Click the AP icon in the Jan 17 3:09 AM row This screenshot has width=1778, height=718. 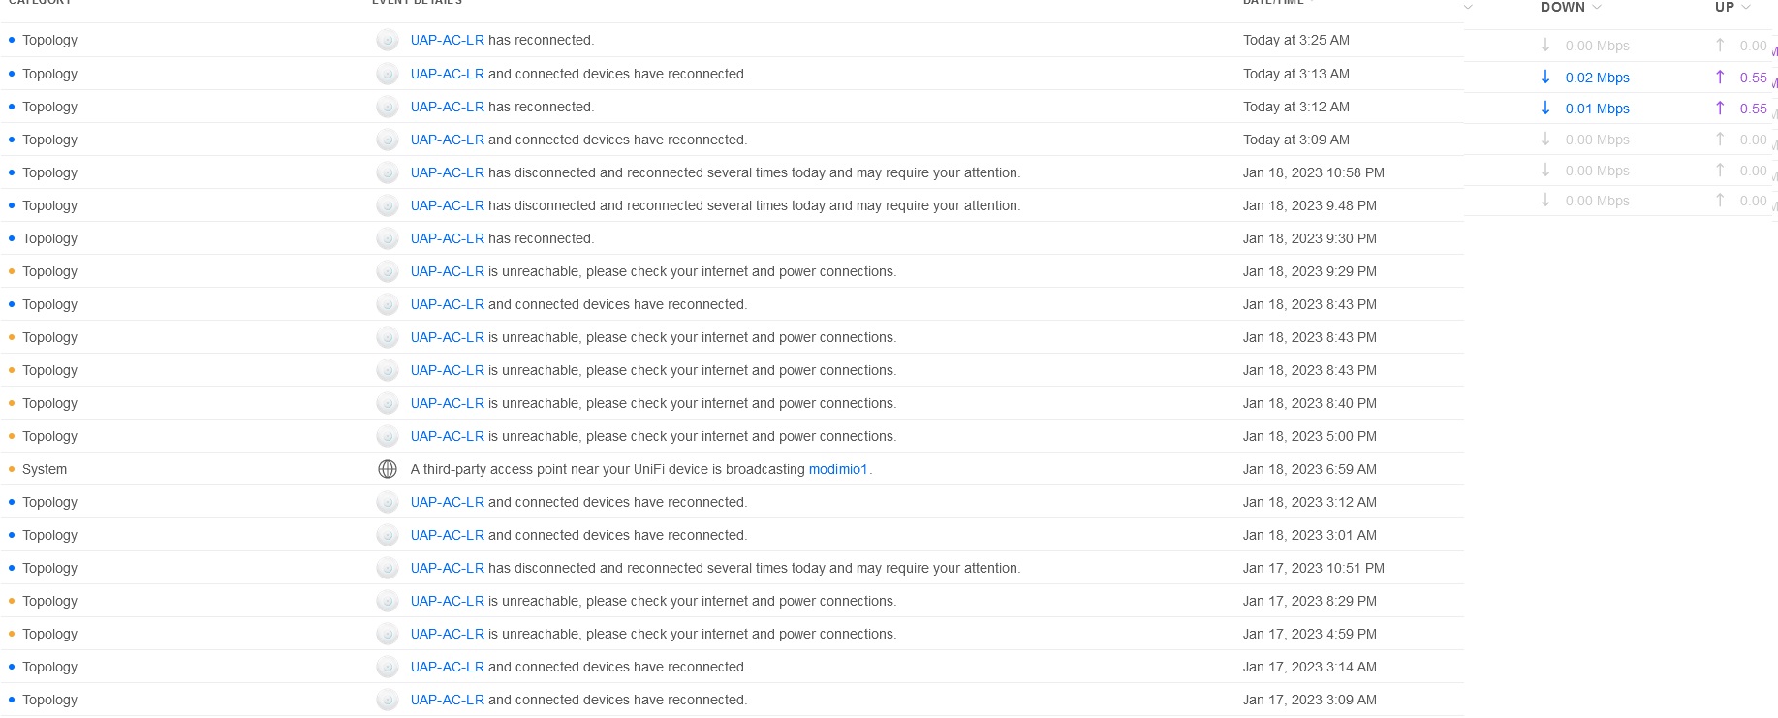click(x=387, y=700)
